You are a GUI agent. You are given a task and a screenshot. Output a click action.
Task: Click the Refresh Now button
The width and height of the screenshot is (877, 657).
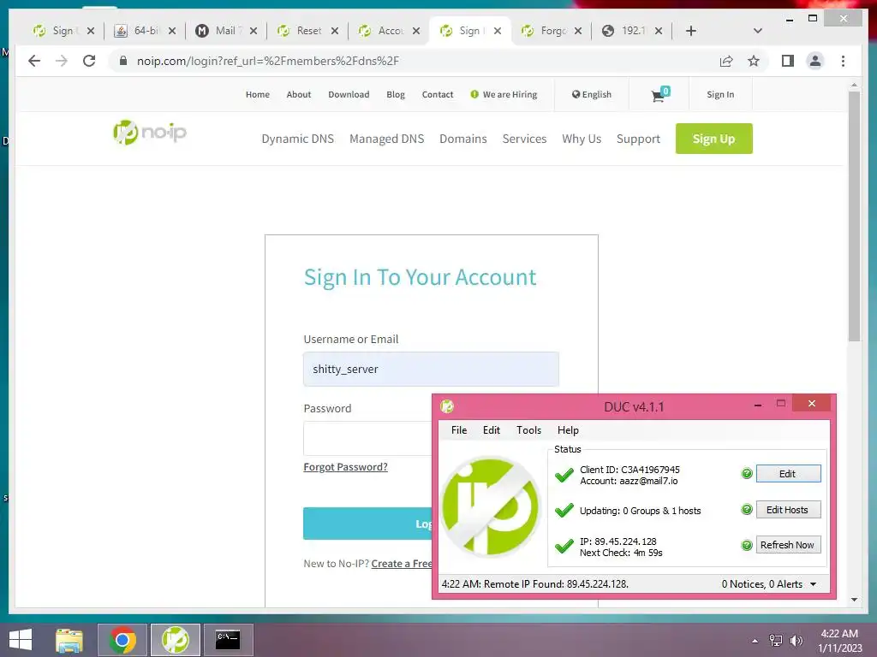point(788,545)
